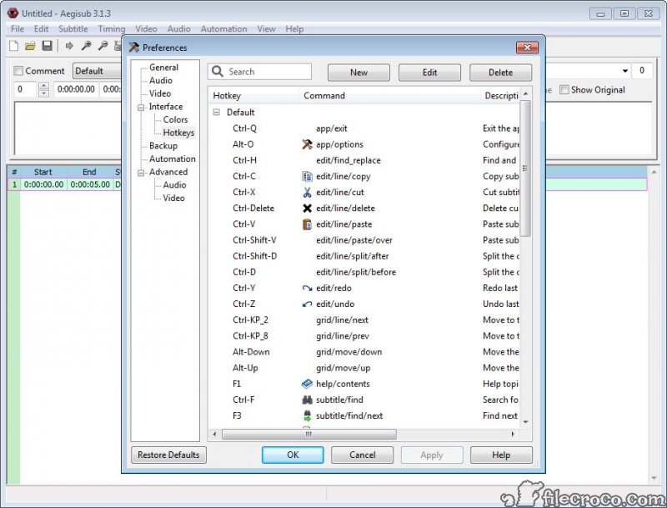Select Backup in the preferences tree
Screen dimensions: 667x508
pyautogui.click(x=163, y=146)
